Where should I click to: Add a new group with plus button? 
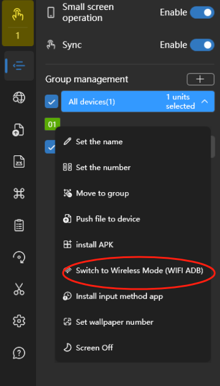[201, 79]
